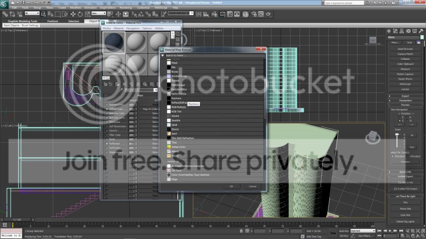Image resolution: width=426 pixels, height=239 pixels.
Task: Open the Create command panel icon
Action: click(x=389, y=31)
